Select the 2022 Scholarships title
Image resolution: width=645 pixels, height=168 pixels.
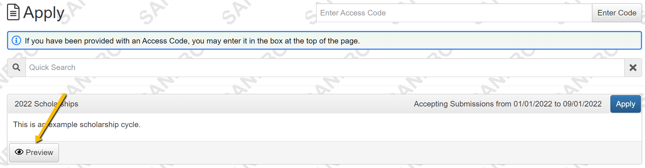pyautogui.click(x=46, y=104)
